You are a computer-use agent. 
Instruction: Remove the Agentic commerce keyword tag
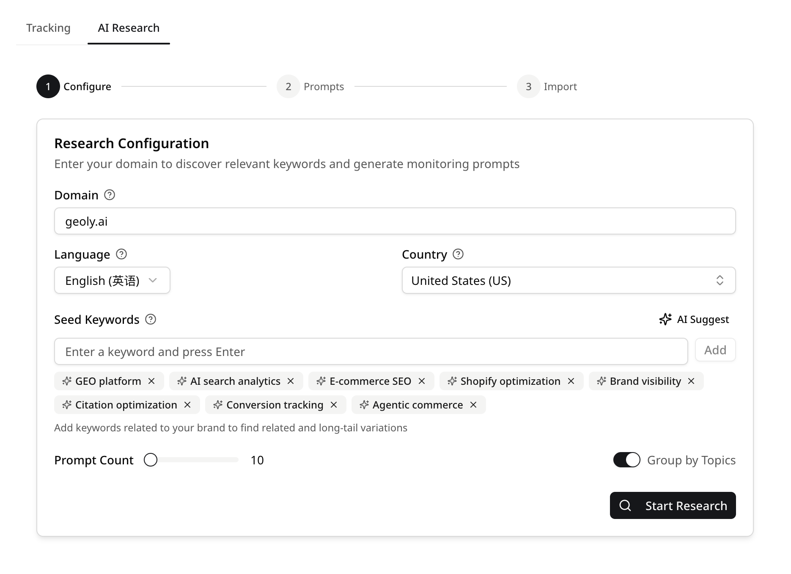click(x=473, y=405)
